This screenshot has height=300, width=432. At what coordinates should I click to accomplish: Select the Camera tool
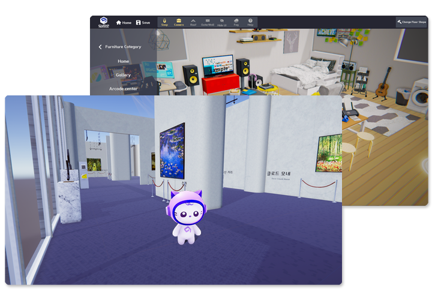coord(179,22)
